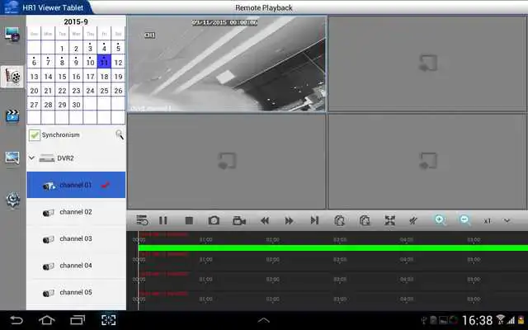This screenshot has height=330, width=528.
Task: Pause the playback
Action: 163,220
